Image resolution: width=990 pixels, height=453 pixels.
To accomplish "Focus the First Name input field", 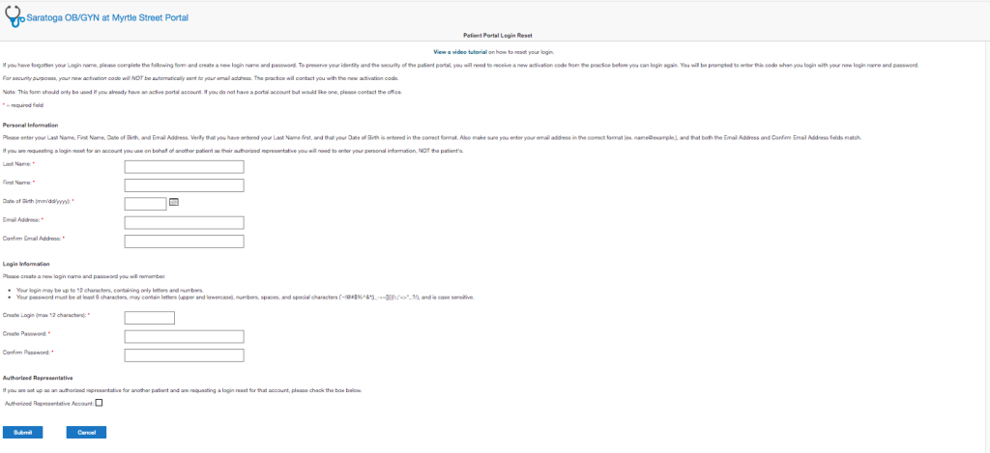I will [x=185, y=185].
